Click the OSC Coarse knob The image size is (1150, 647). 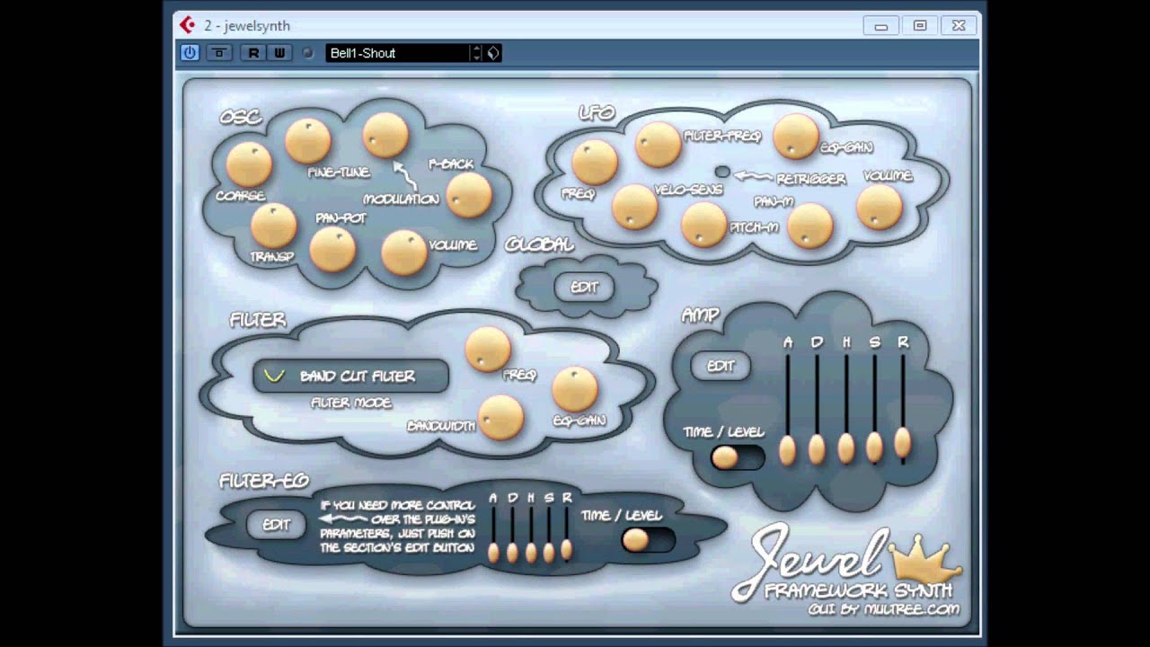coord(249,165)
